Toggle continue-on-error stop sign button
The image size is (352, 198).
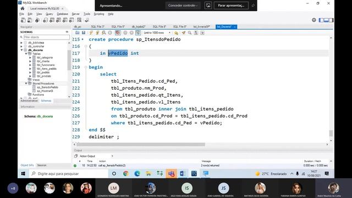point(117,33)
